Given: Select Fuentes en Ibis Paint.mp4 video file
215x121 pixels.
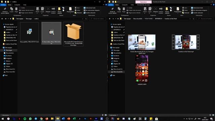Looking at the screenshot, I should pyautogui.click(x=186, y=43).
